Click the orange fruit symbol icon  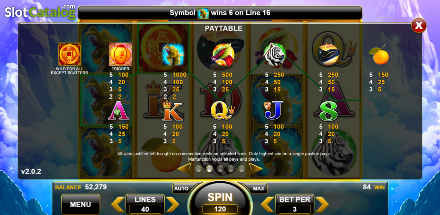pos(381,55)
